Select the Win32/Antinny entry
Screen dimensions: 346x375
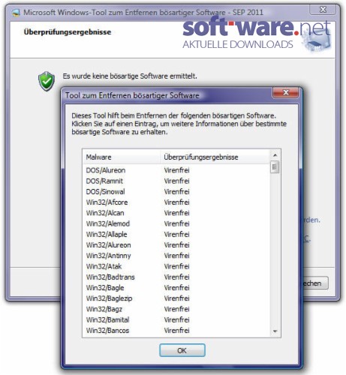pyautogui.click(x=176, y=256)
